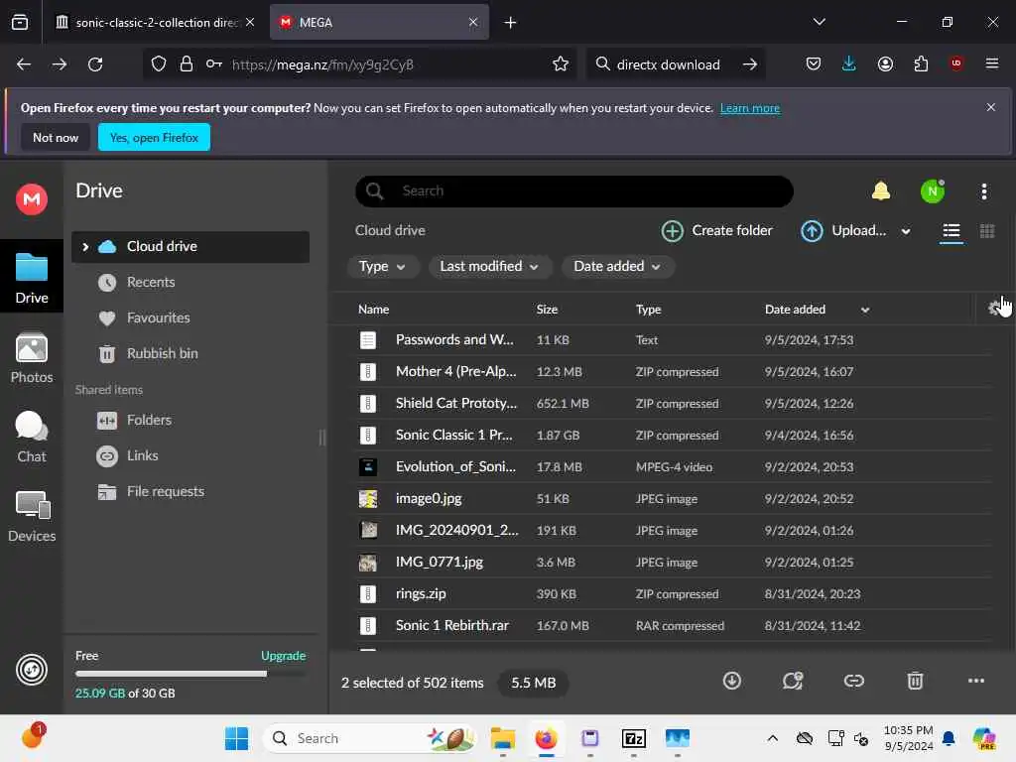Expand the Cloud drive tree chevron

pos(85,247)
